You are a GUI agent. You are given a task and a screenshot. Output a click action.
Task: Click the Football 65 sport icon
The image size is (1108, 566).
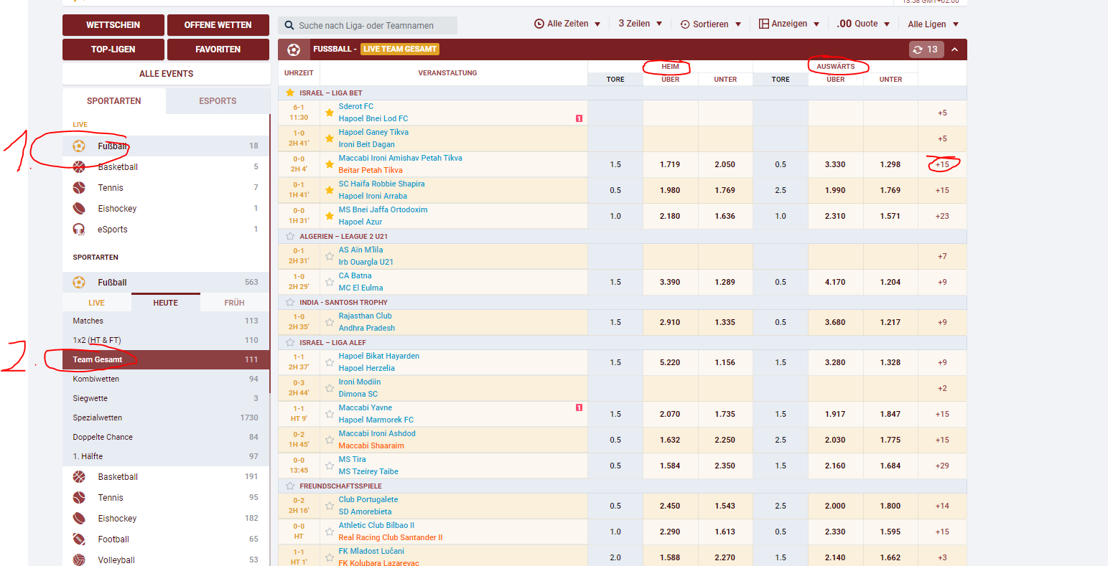[79, 539]
